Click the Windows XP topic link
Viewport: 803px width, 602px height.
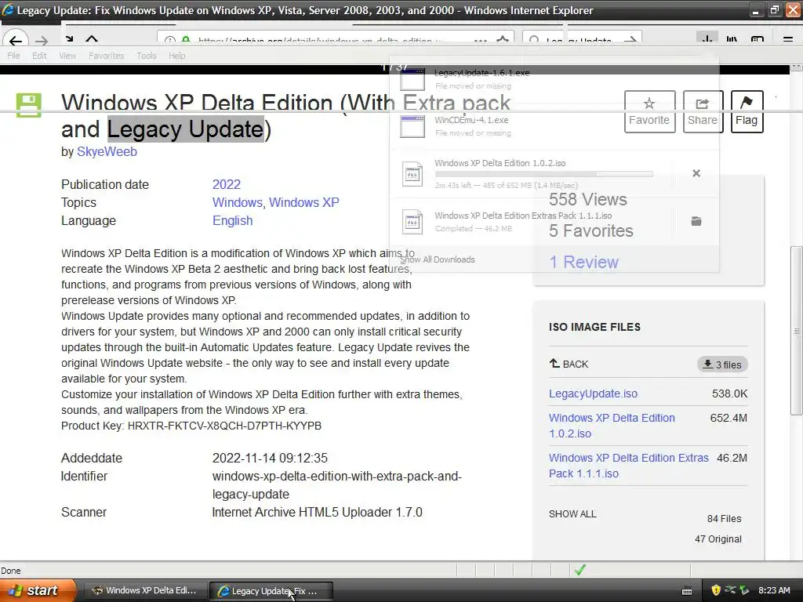coord(304,202)
